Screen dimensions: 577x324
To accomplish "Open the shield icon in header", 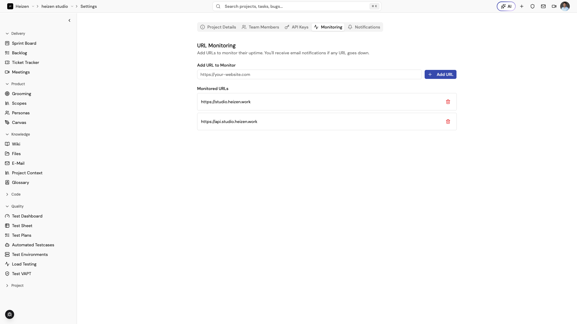I will (533, 6).
